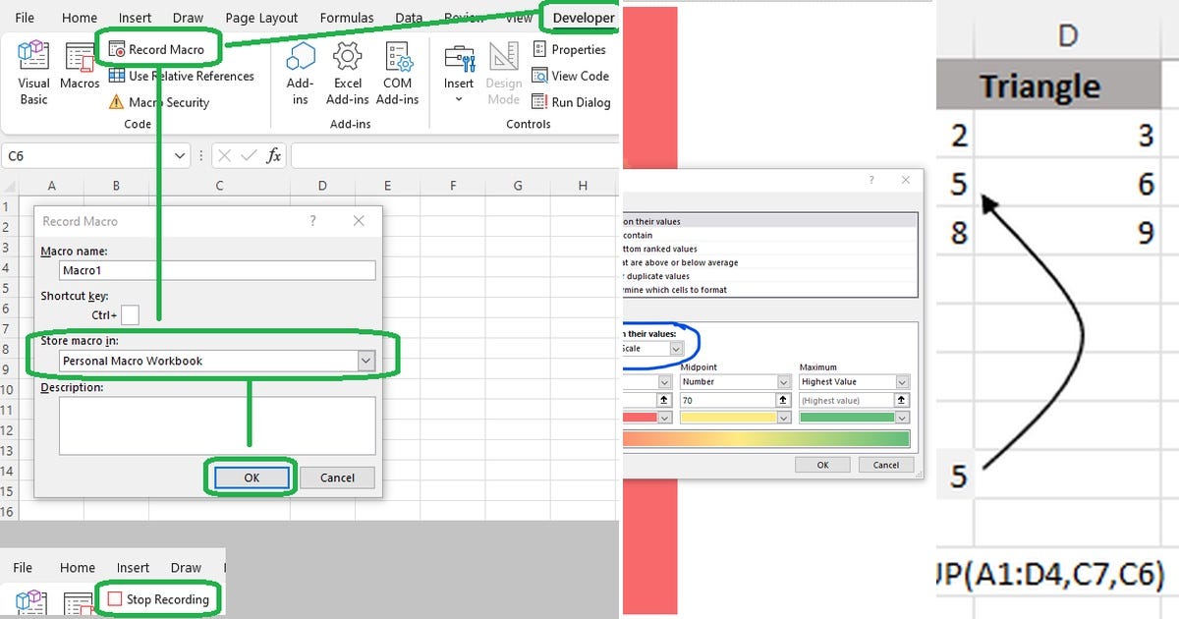
Task: Toggle Use Relative References
Action: point(182,76)
